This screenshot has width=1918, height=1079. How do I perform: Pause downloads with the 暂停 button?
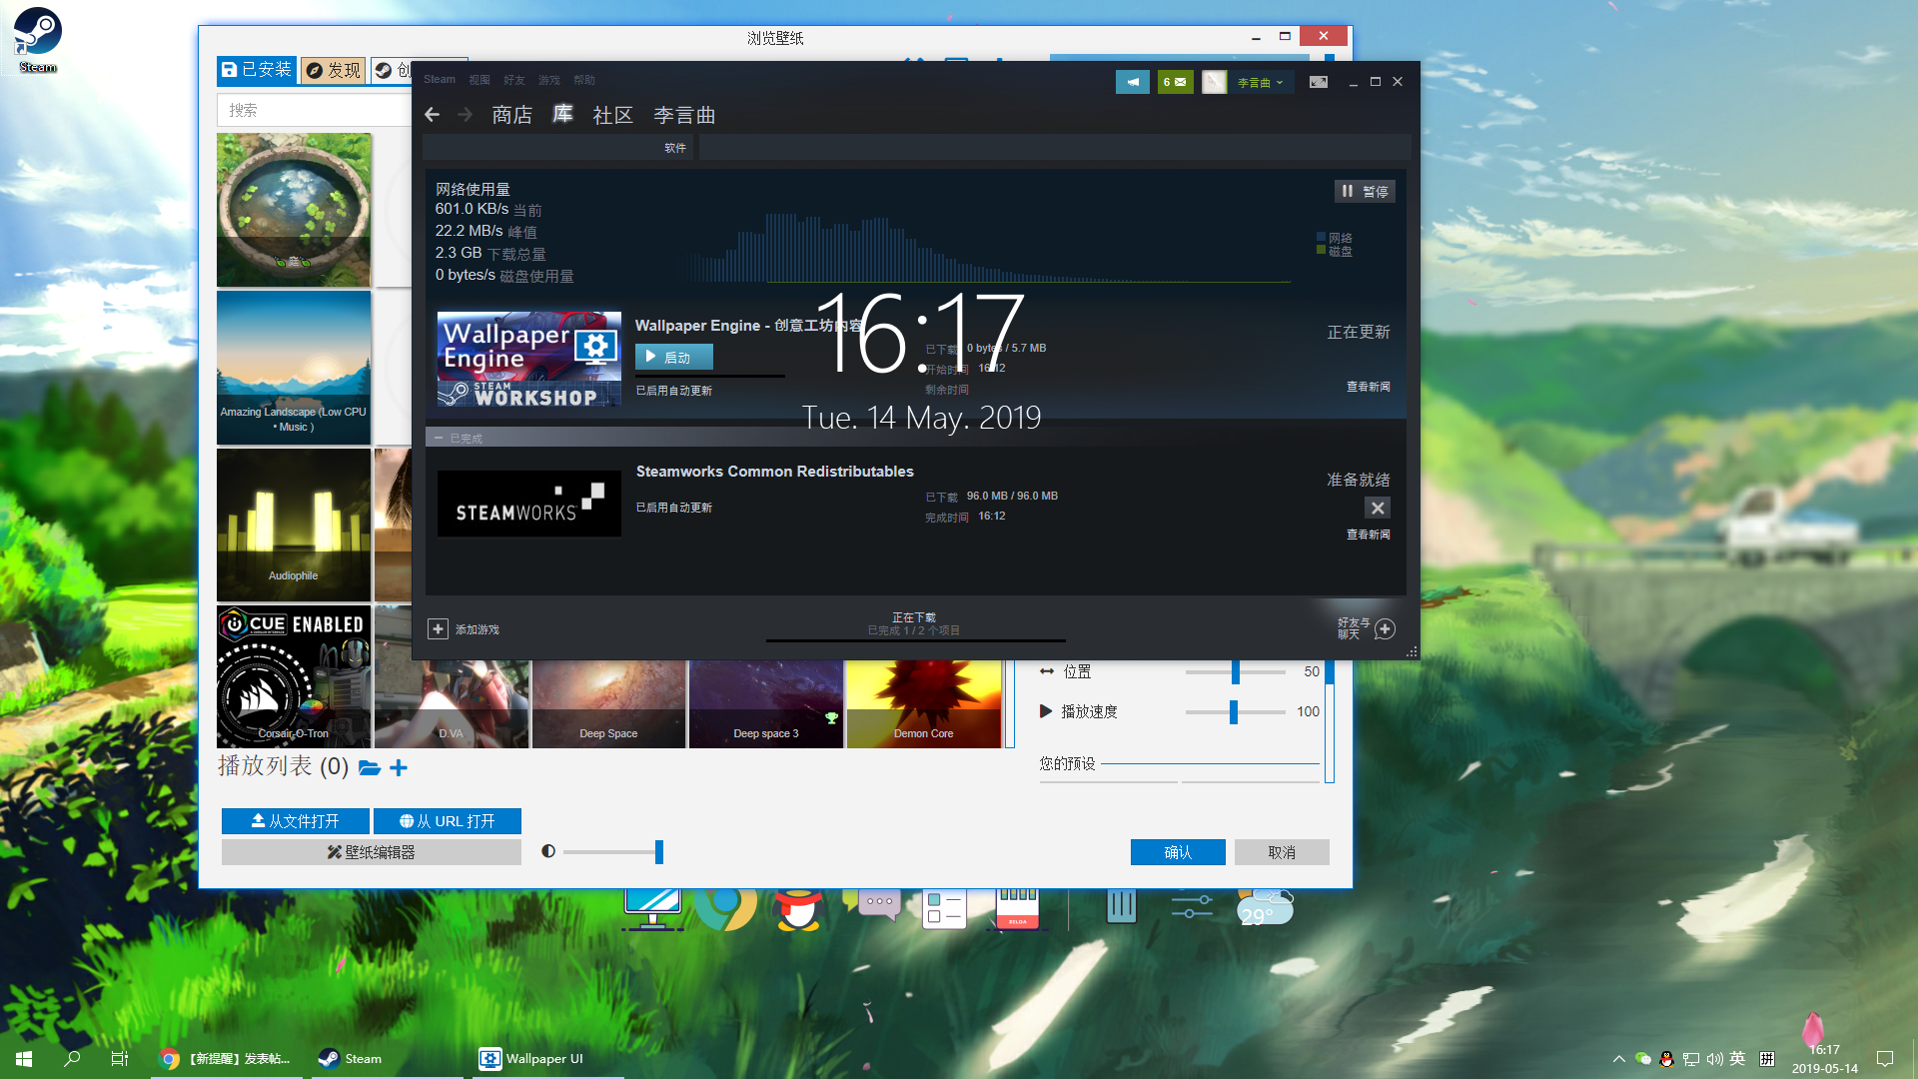(1365, 191)
